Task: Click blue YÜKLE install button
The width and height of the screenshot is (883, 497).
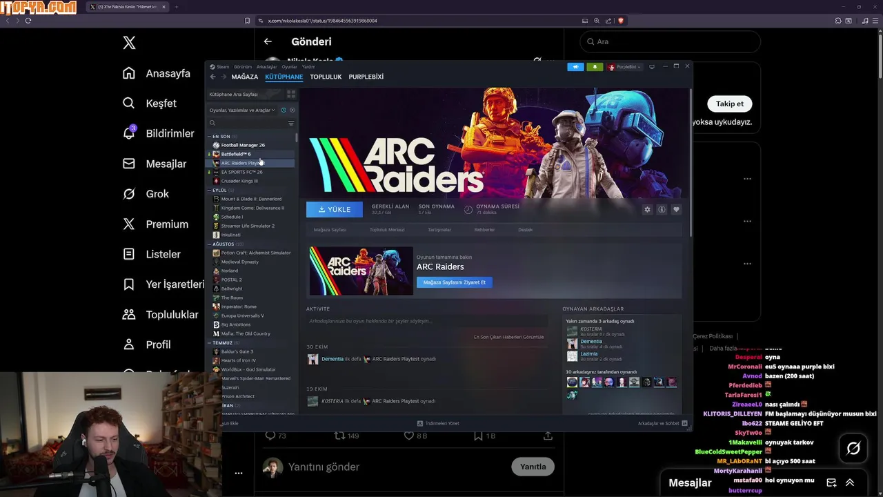Action: point(335,209)
